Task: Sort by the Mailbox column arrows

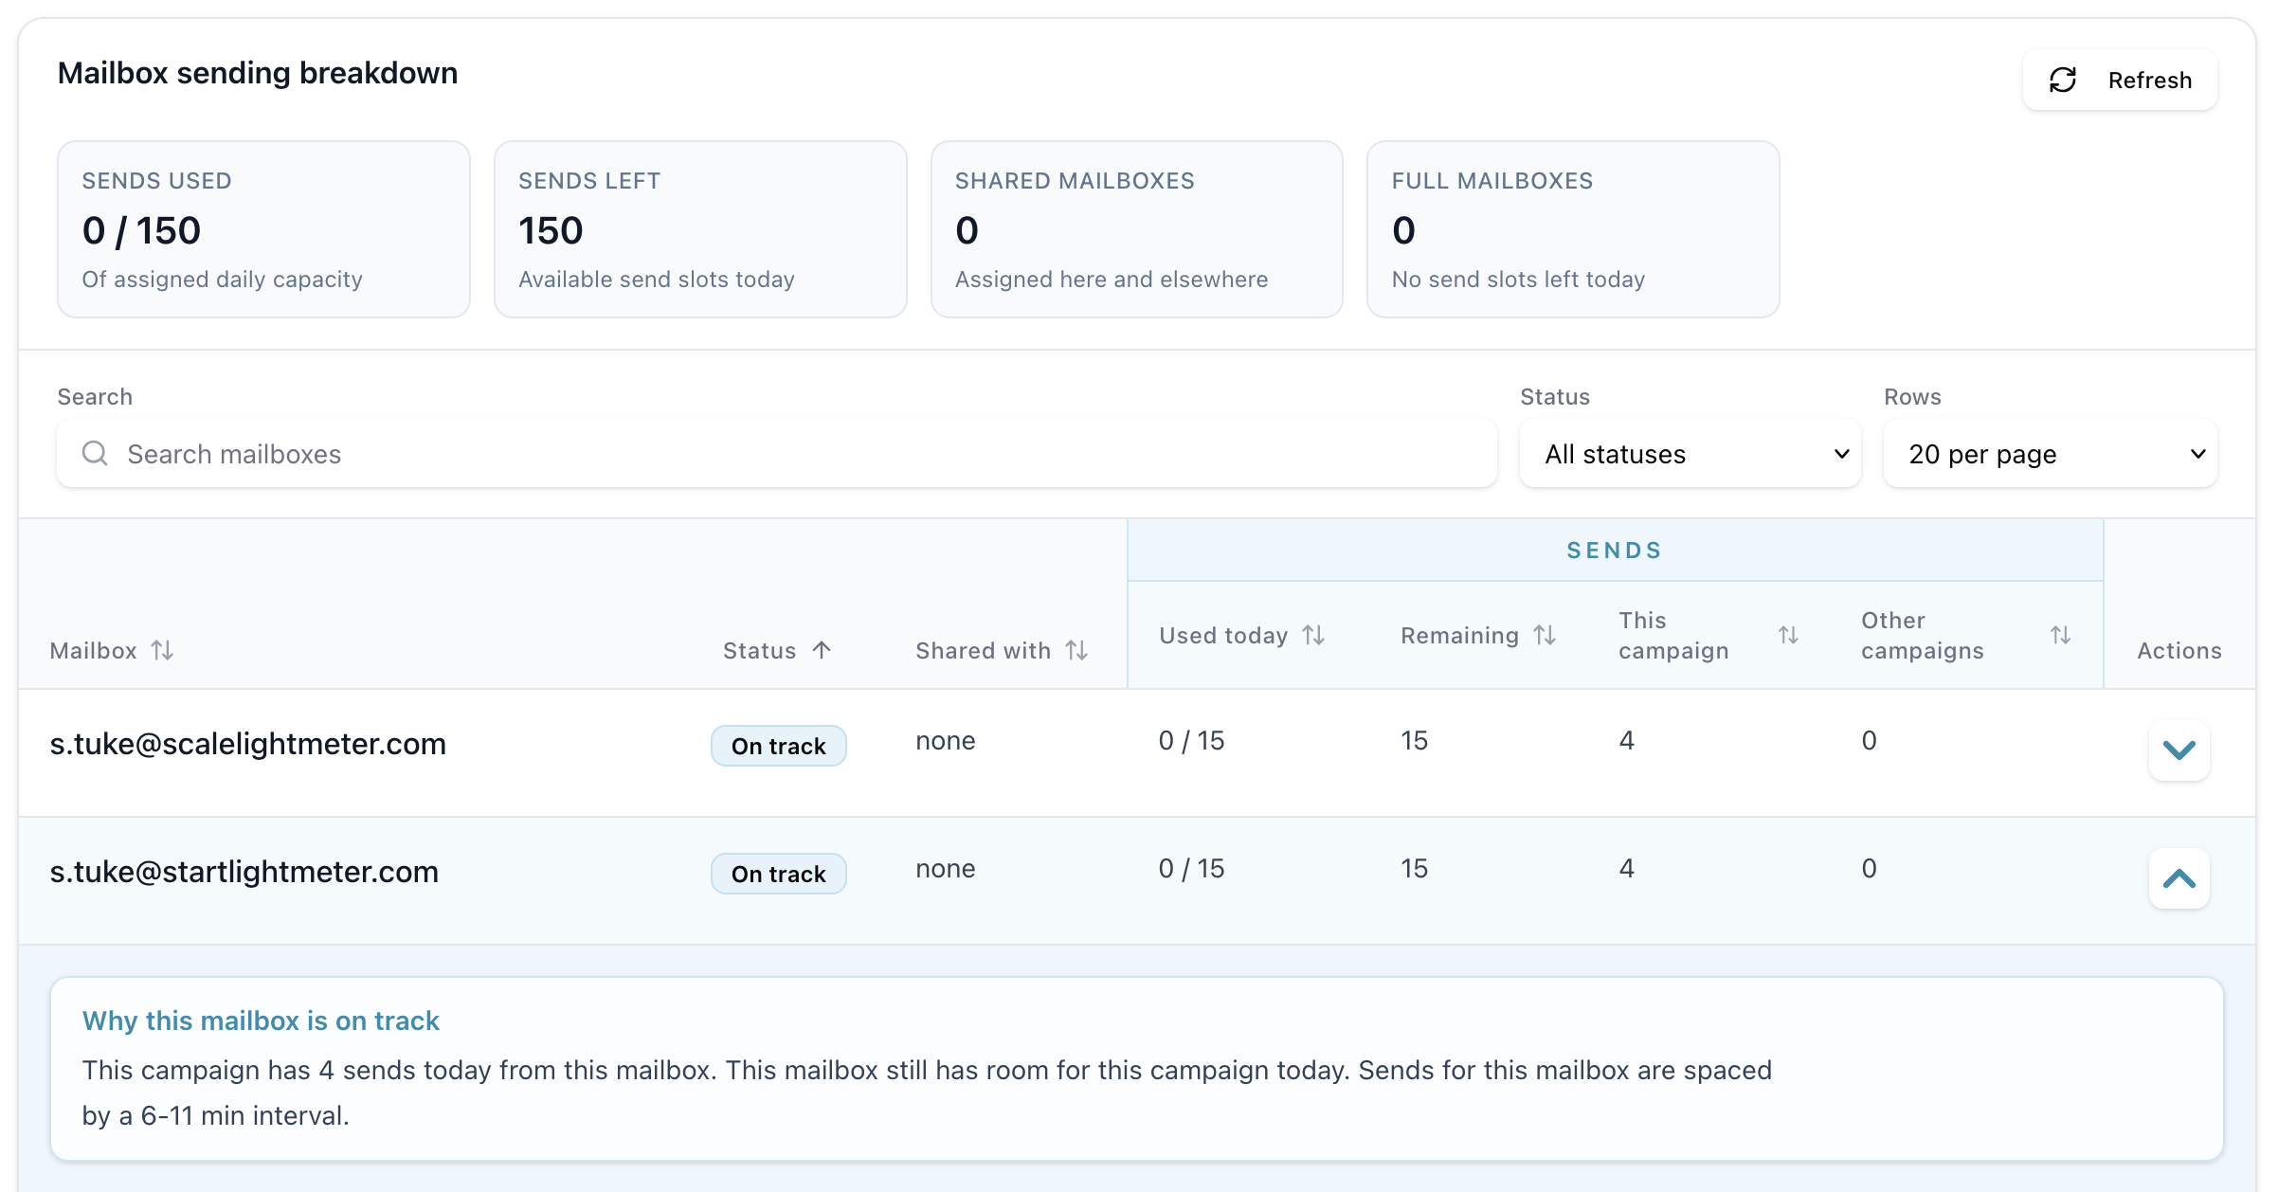Action: pyautogui.click(x=162, y=650)
